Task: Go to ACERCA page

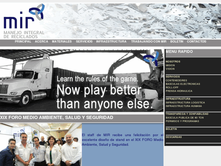Action: click(41, 41)
